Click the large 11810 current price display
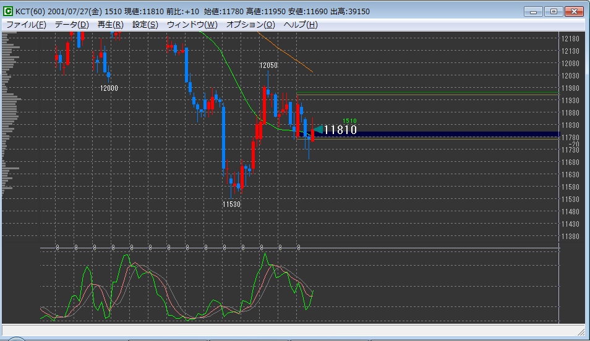The height and width of the screenshot is (341, 590). coord(340,130)
